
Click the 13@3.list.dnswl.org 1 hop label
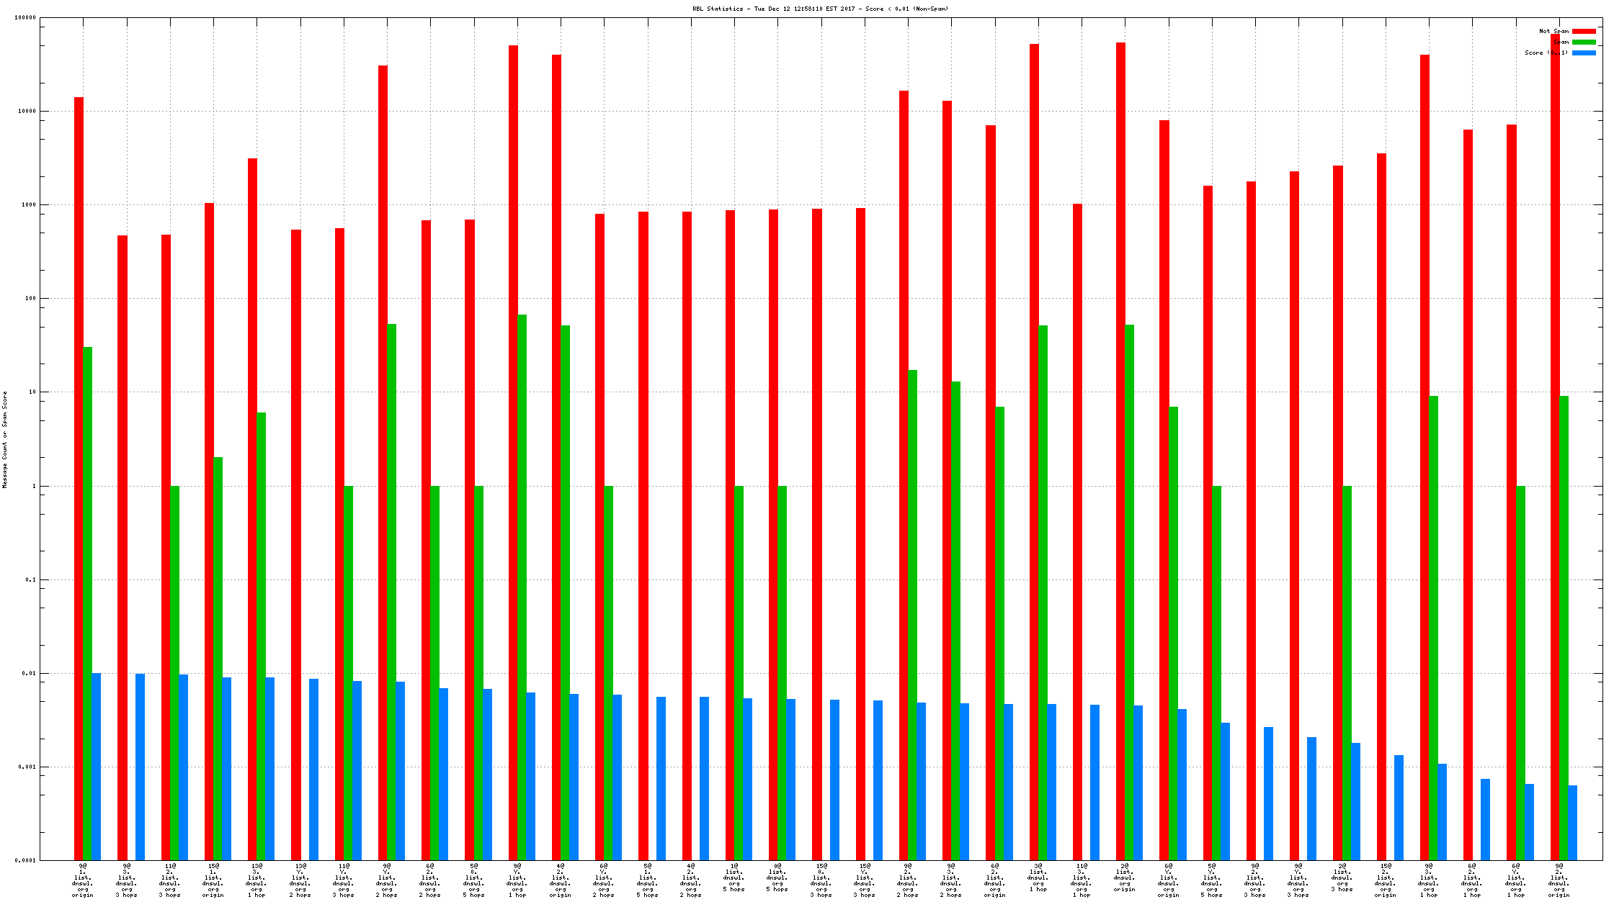pyautogui.click(x=257, y=880)
